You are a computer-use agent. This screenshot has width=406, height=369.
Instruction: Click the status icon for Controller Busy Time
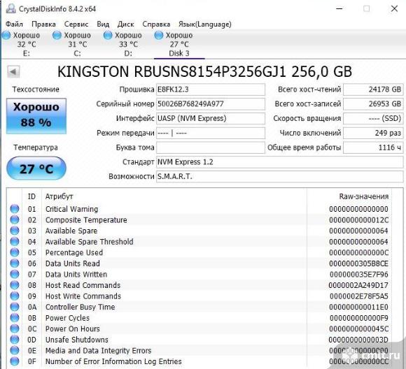coord(15,307)
